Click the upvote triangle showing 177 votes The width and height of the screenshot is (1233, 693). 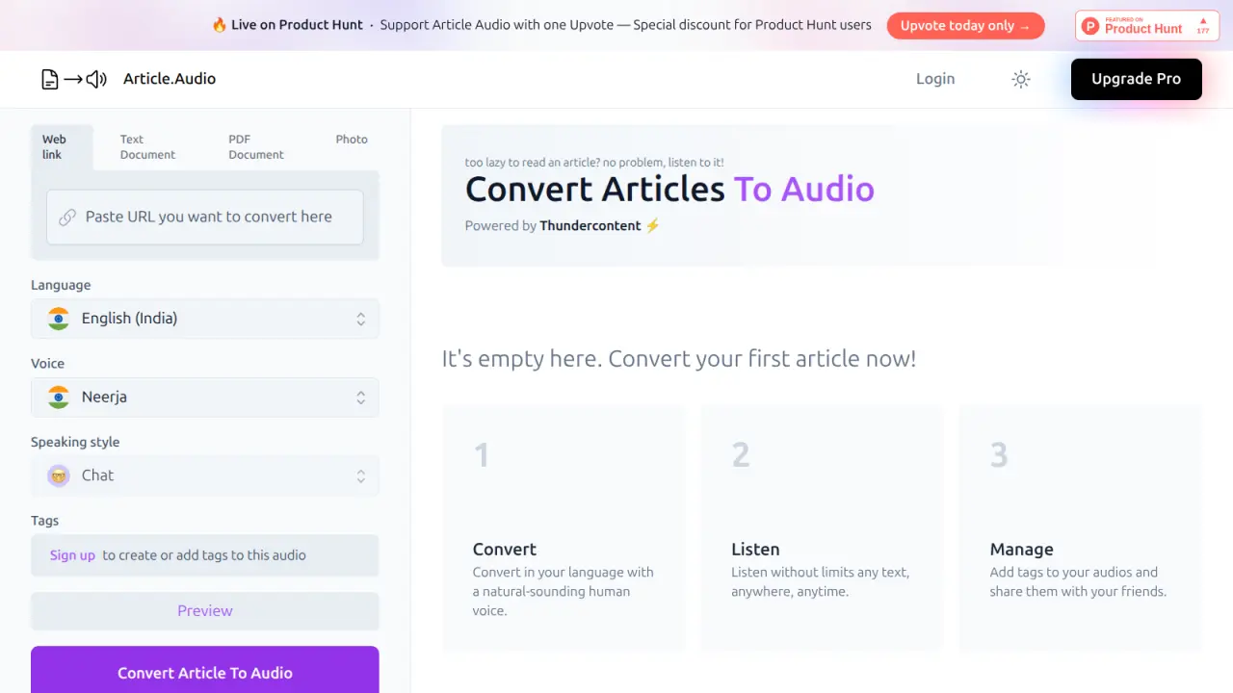point(1204,26)
